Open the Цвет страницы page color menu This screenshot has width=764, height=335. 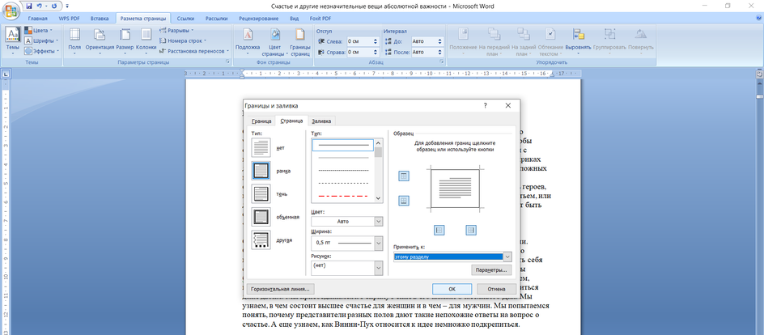[275, 41]
